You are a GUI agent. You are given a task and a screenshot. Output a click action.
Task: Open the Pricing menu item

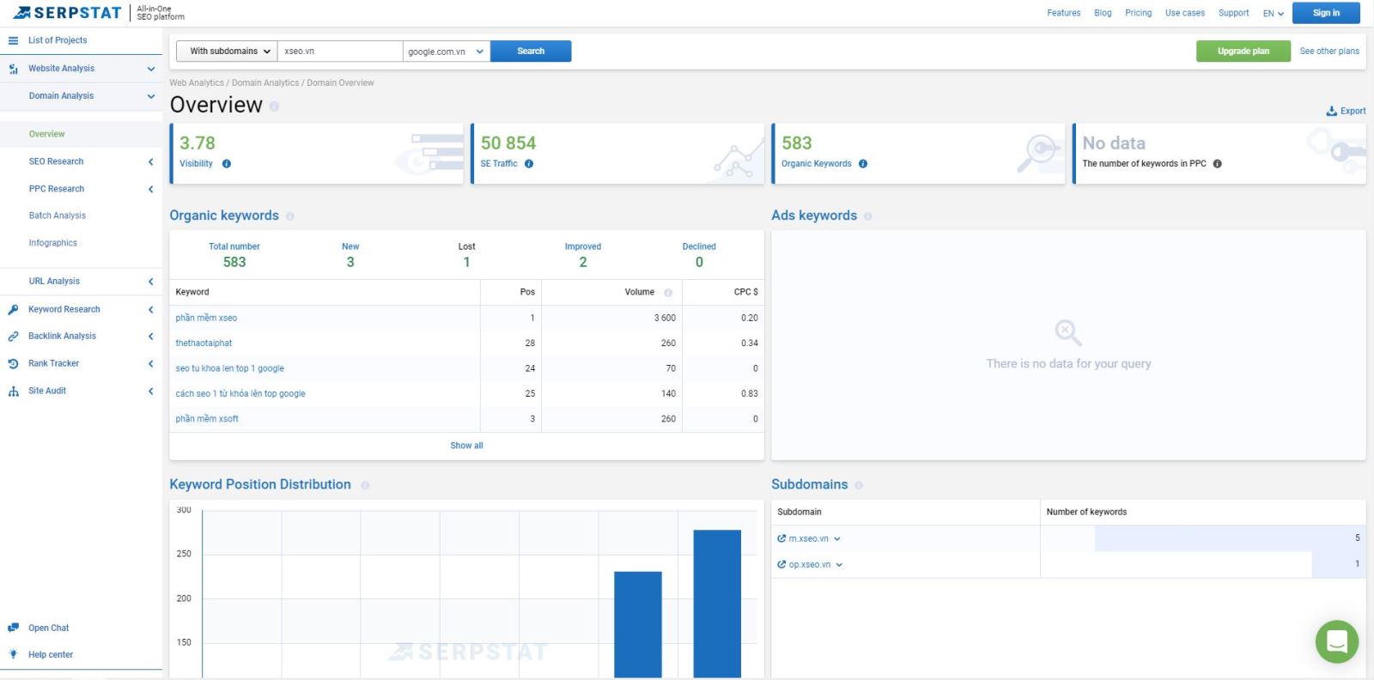point(1139,13)
